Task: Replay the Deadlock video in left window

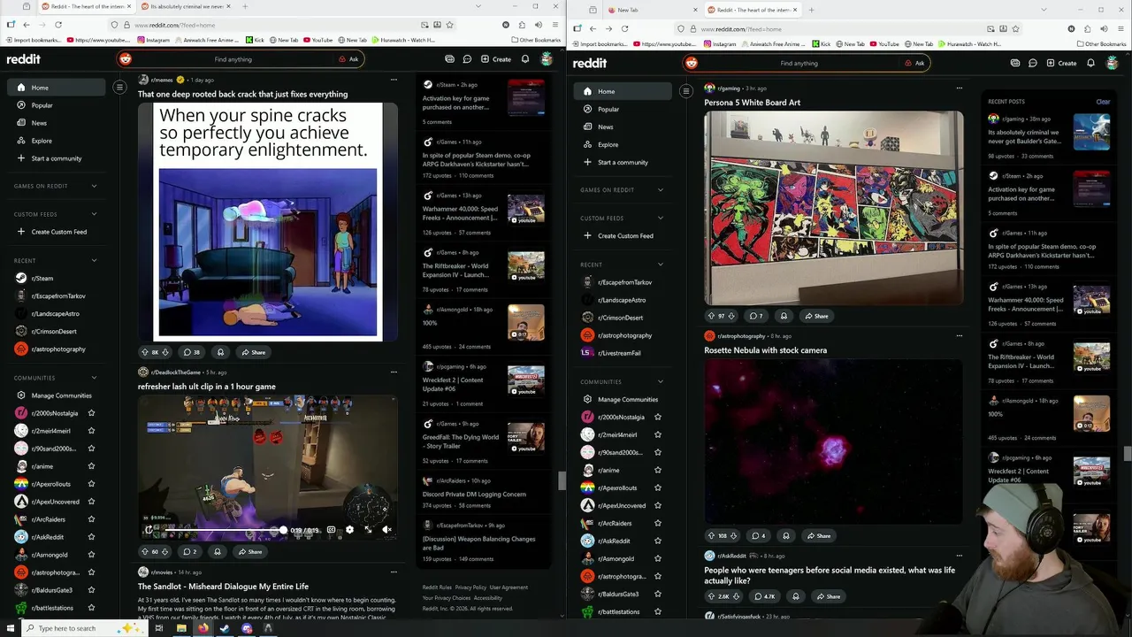Action: pos(149,530)
